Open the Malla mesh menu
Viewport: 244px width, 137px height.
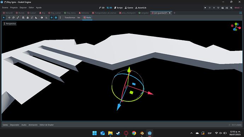[x=87, y=18]
